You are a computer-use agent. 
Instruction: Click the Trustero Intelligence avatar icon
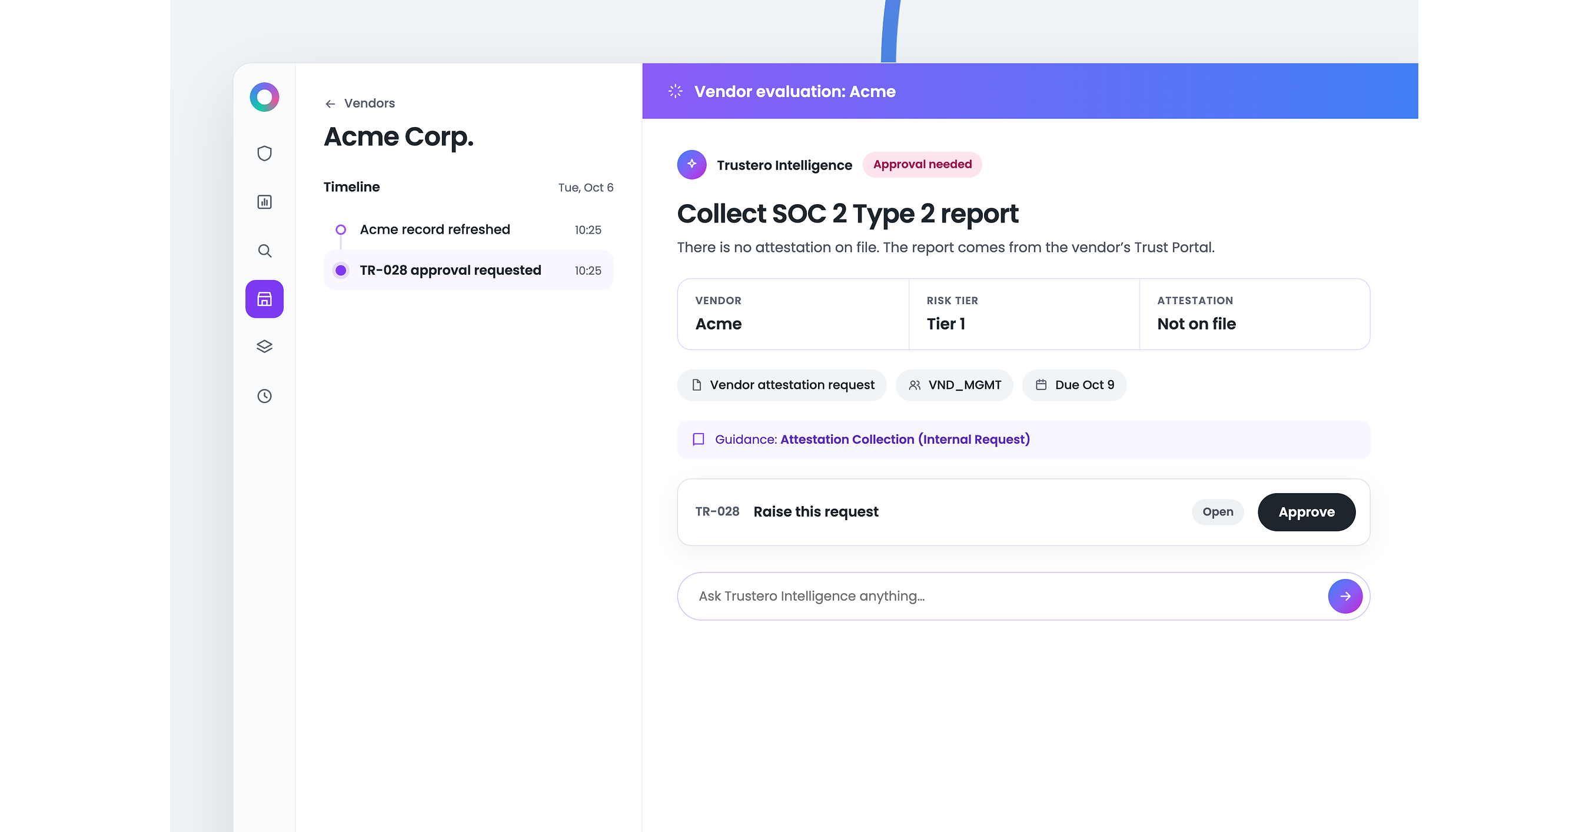click(692, 165)
